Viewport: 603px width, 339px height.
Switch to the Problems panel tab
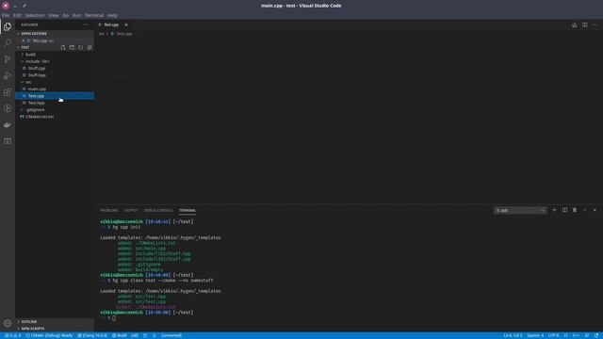(x=109, y=210)
